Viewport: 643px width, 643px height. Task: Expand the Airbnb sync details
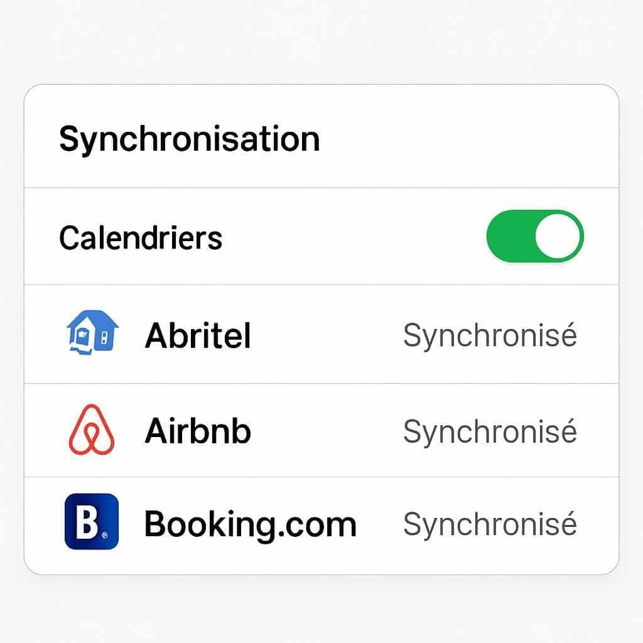321,430
